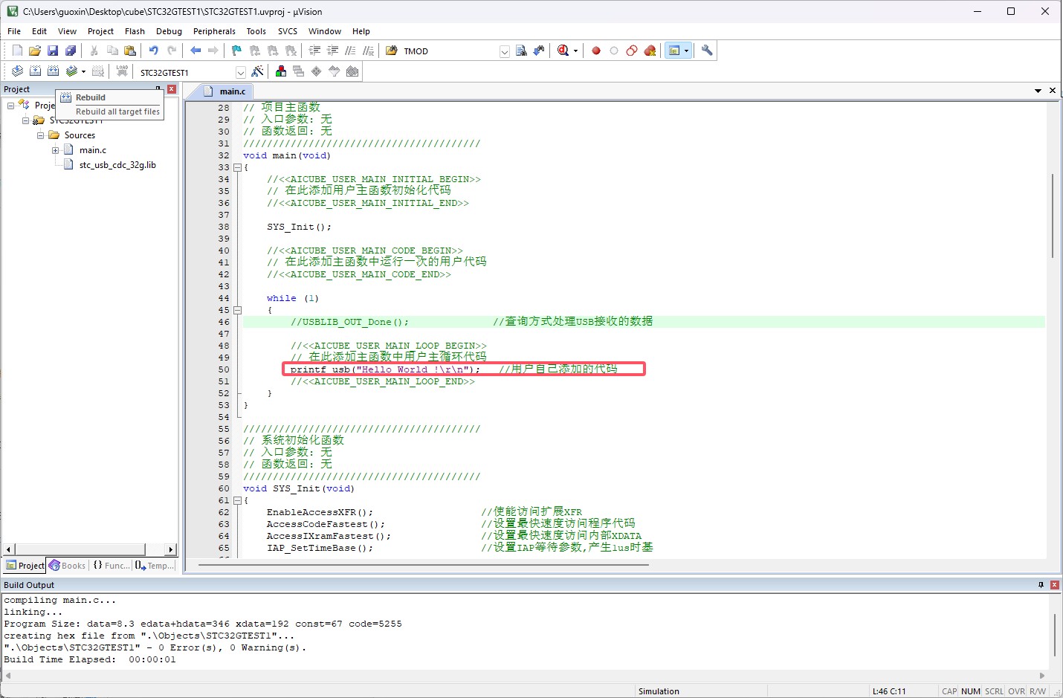Collapse the main function code fold box
Viewport: 1063px width, 698px height.
[x=238, y=167]
